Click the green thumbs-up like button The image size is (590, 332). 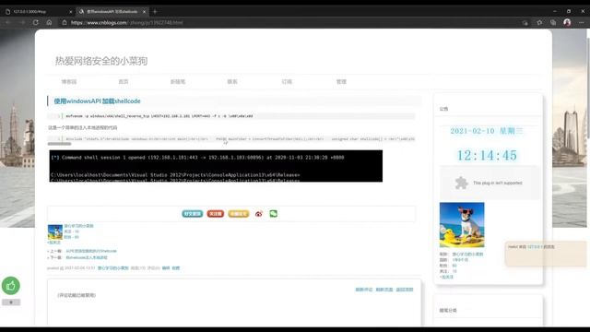click(11, 286)
